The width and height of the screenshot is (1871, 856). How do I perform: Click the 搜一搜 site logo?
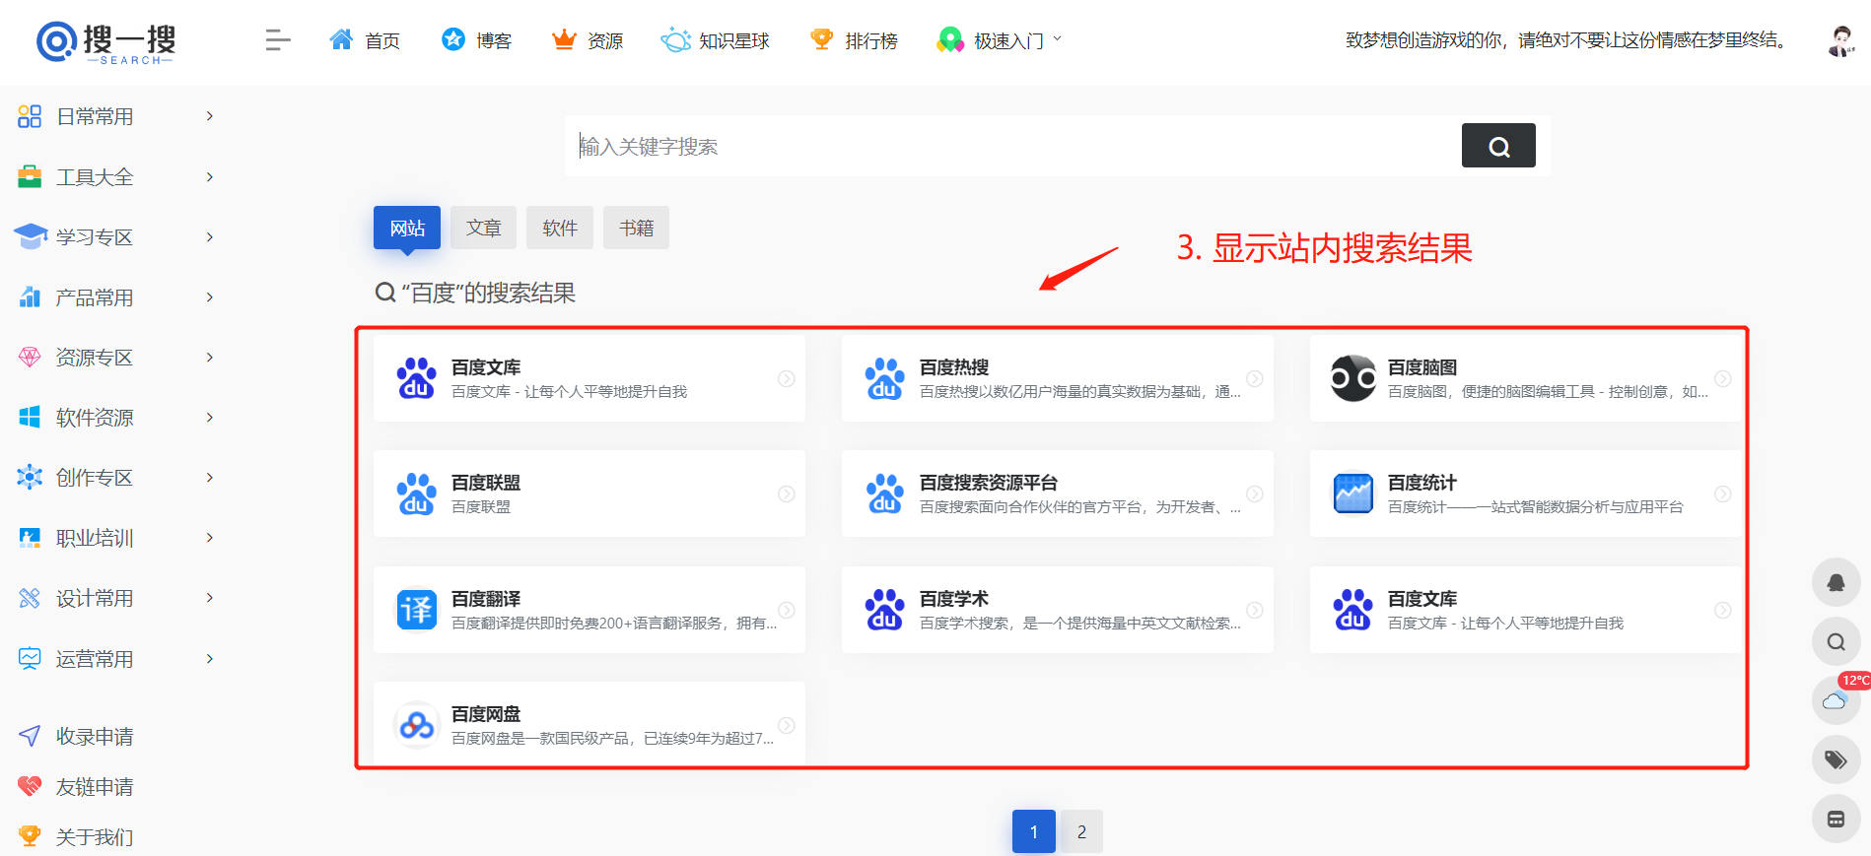tap(105, 41)
